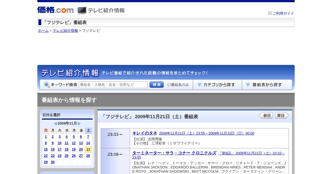Go to next month in calendar
332x174 pixels.
[79, 123]
